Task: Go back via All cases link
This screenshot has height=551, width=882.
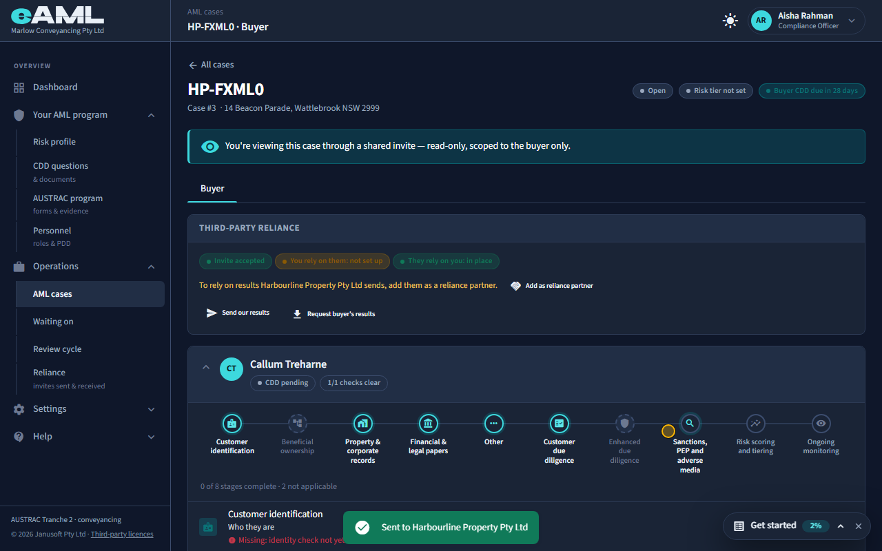Action: pos(212,65)
